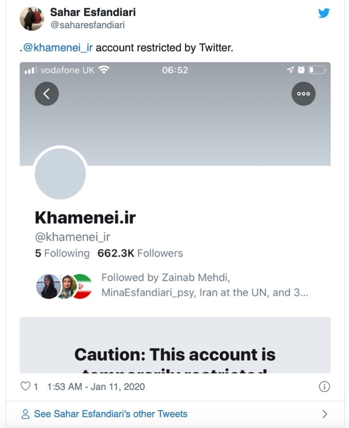View the 662.3K Followers list
349x428 pixels.
[x=140, y=253]
